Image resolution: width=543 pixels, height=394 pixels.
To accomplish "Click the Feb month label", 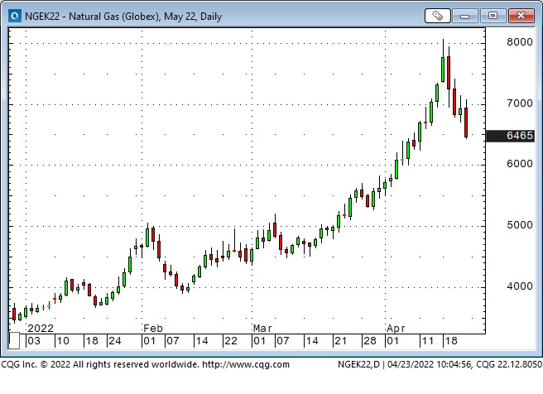I will point(152,329).
